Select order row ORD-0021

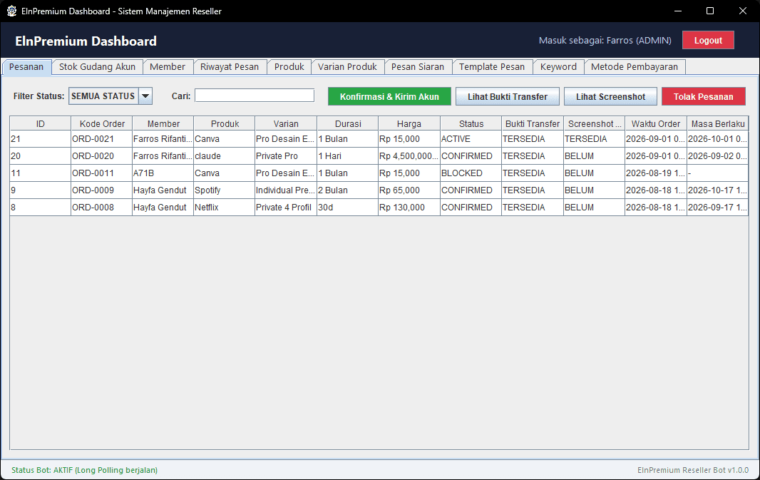pyautogui.click(x=379, y=138)
